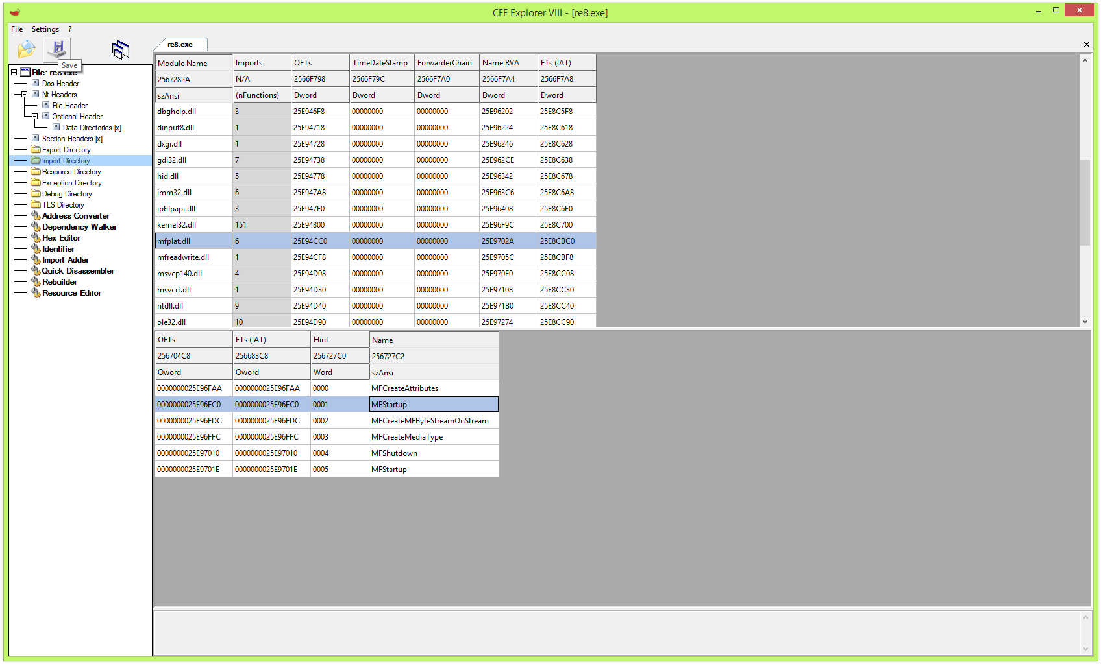Open Quick Disassembler from tree

point(79,270)
